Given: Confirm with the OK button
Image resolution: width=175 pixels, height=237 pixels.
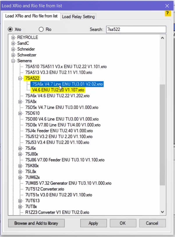Looking at the screenshot, I should pos(122,223).
